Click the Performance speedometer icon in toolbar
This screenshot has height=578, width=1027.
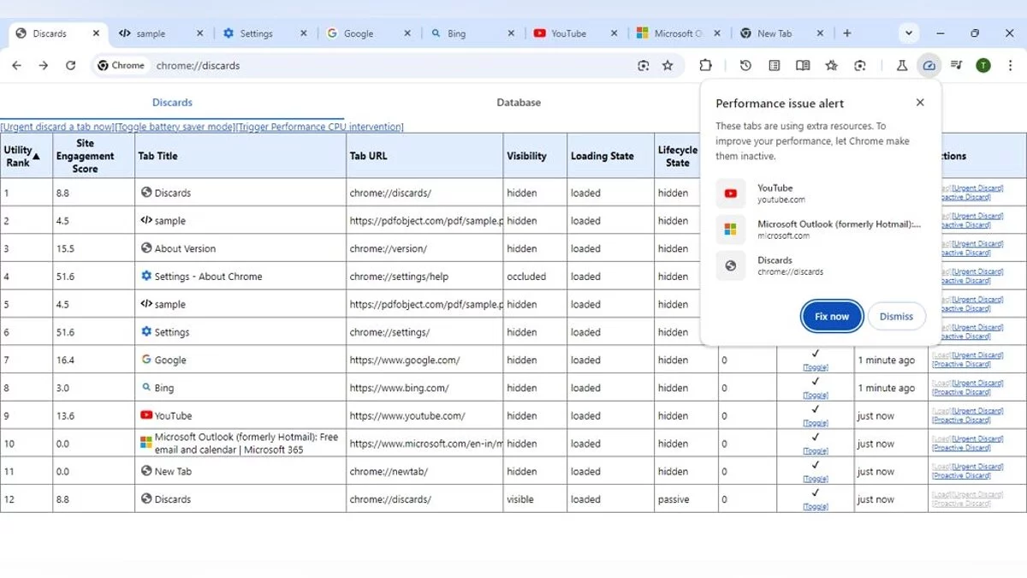click(929, 66)
